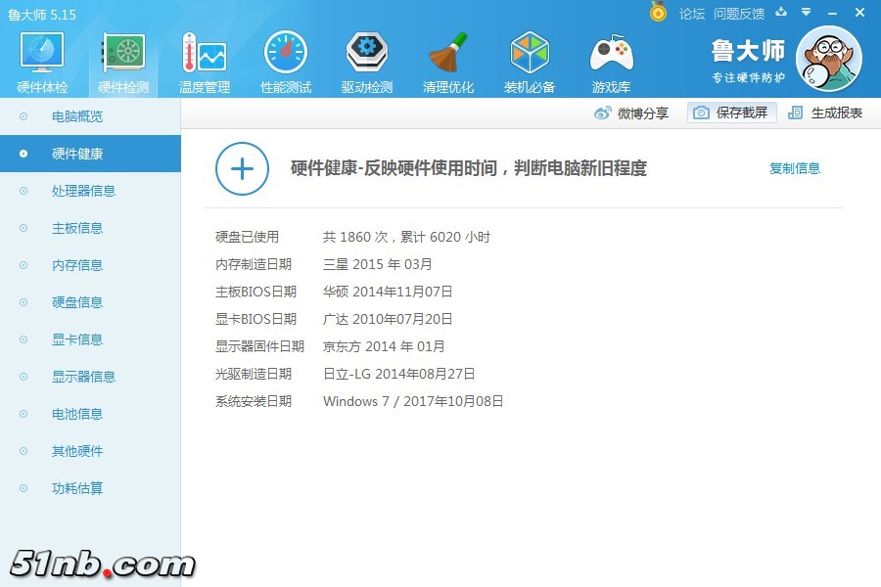Viewport: 881px width, 587px height.
Task: Click the 硬件健康 heading text
Action: point(469,168)
